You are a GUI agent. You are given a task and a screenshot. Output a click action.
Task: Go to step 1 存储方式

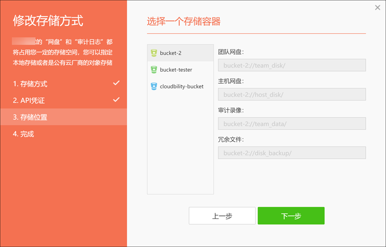tap(30, 84)
